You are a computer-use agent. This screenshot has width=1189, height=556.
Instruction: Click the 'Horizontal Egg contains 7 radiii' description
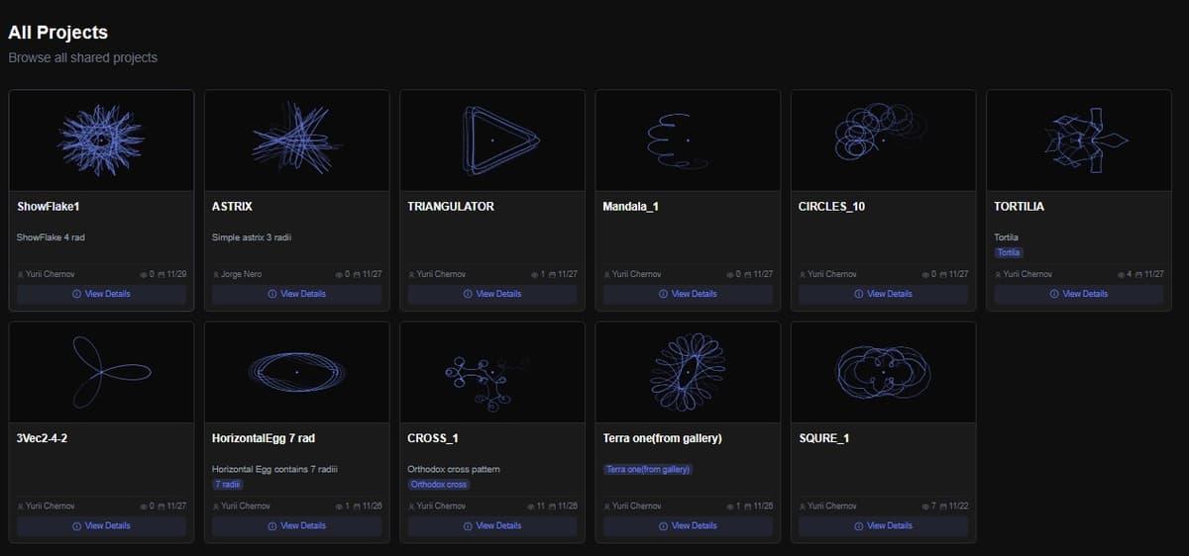275,469
